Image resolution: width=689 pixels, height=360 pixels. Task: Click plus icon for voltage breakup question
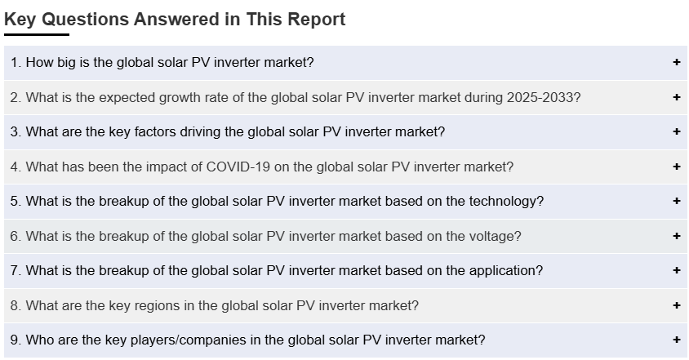point(677,236)
